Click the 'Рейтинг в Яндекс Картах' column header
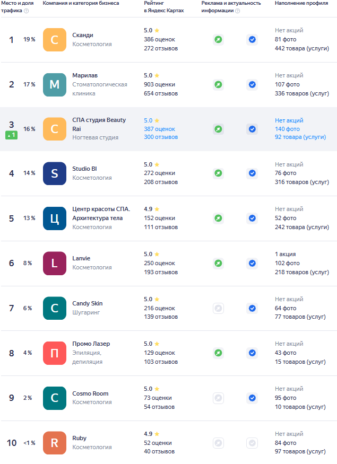This screenshot has height=464, width=337. point(164,7)
